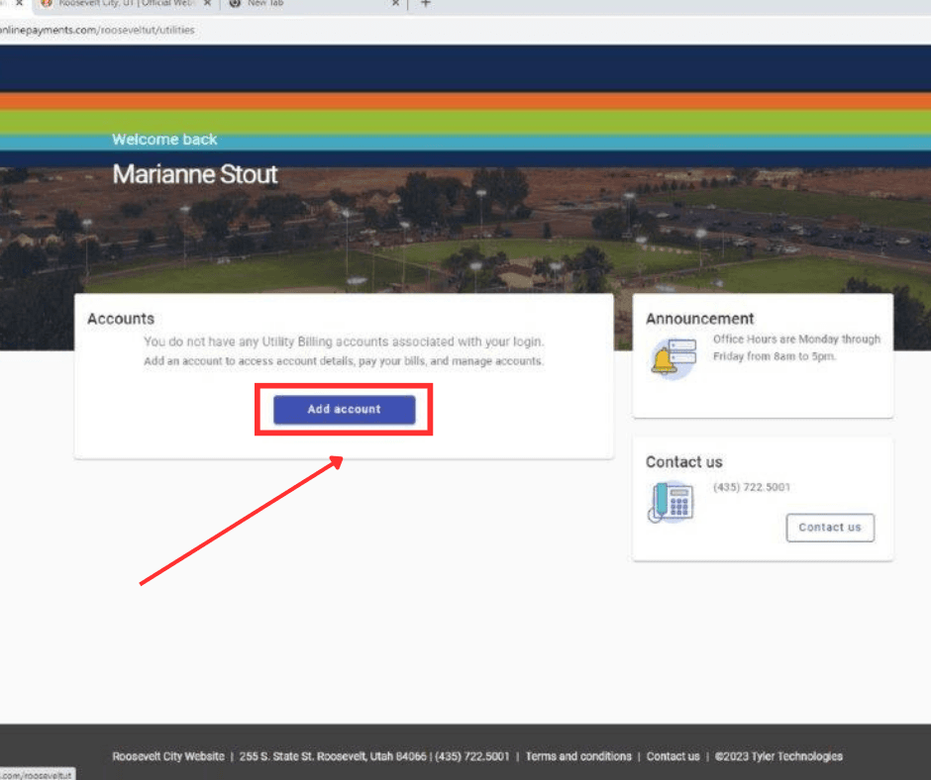Click the Accounts card heading
Viewport: 931px width, 780px height.
click(x=120, y=319)
